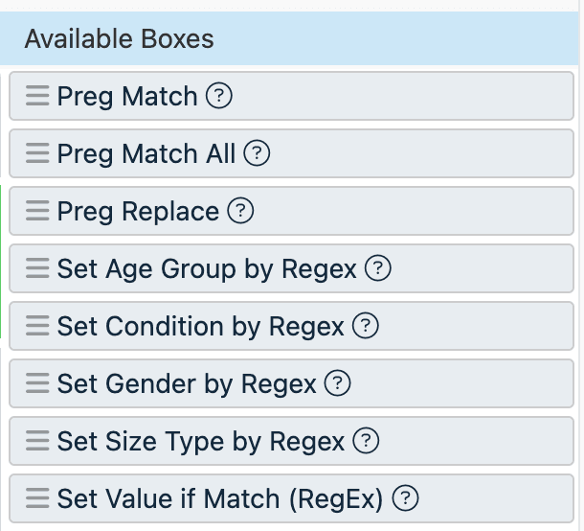584x531 pixels.
Task: Select the Set Gender by Regex box label
Action: point(187,383)
